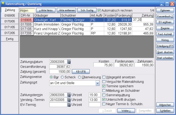Select row 017205 Franz Ungeduld

pos(87,33)
